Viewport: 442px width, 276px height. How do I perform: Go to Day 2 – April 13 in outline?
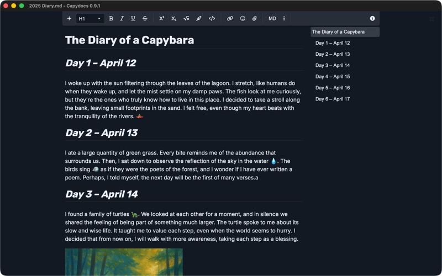tap(333, 54)
